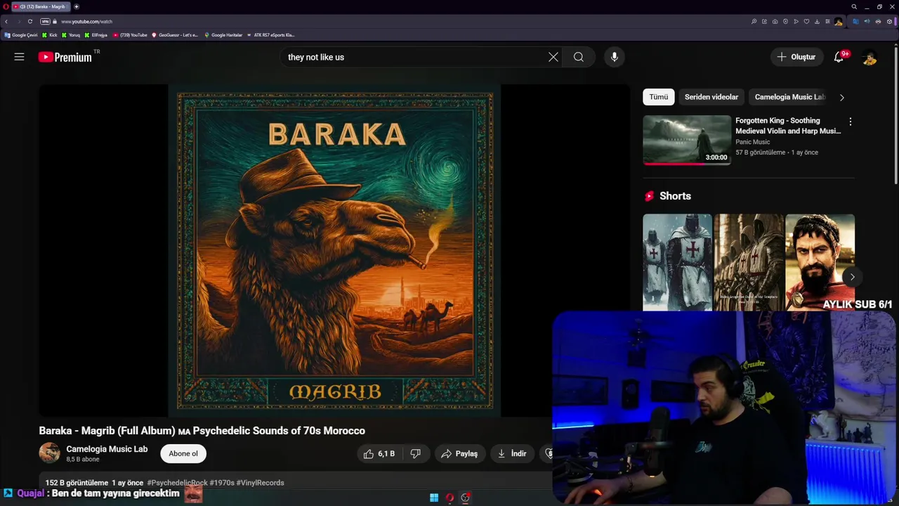Select the Camelogia Music Lab filter chip

click(x=789, y=97)
